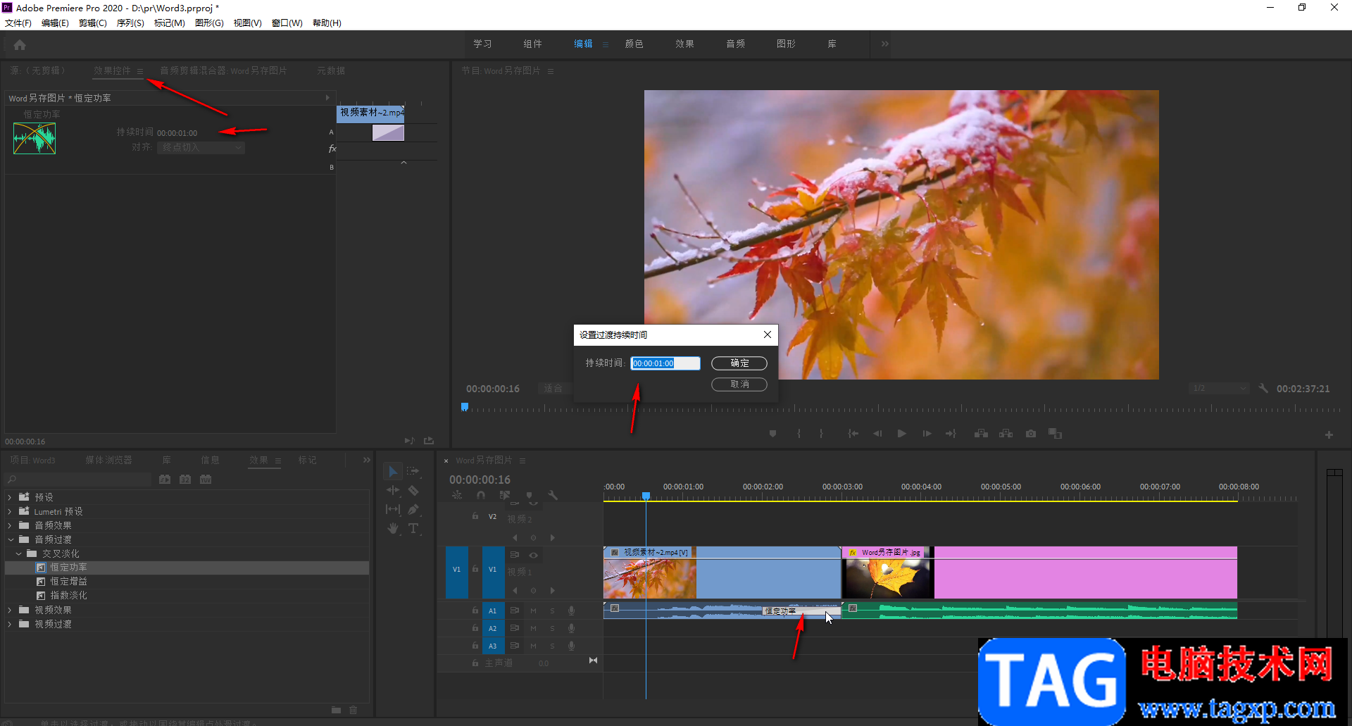The height and width of the screenshot is (726, 1352).
Task: Enable voice-over record on A1
Action: coord(571,611)
